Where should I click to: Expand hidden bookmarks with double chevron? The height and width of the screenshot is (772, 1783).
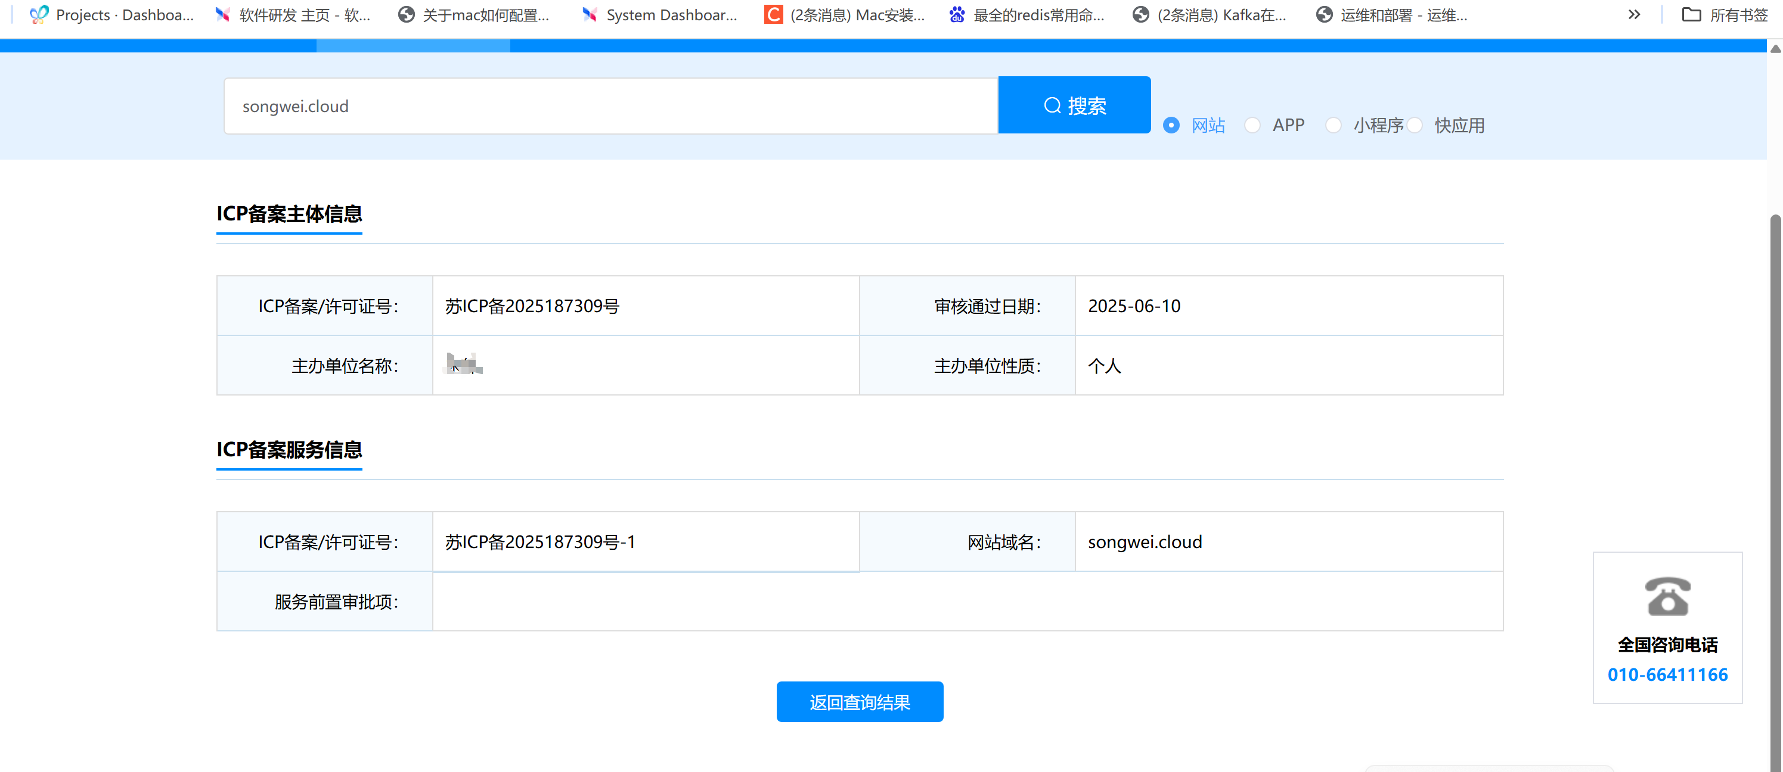(1633, 14)
